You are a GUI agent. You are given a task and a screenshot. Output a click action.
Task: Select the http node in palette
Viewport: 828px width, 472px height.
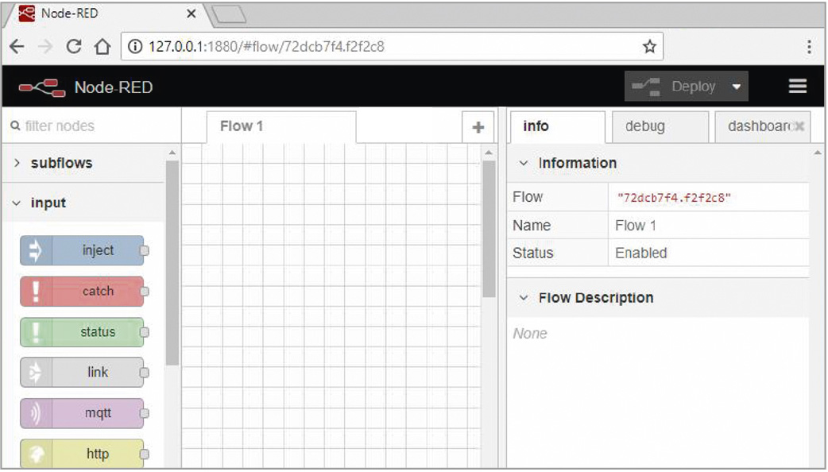[82, 454]
